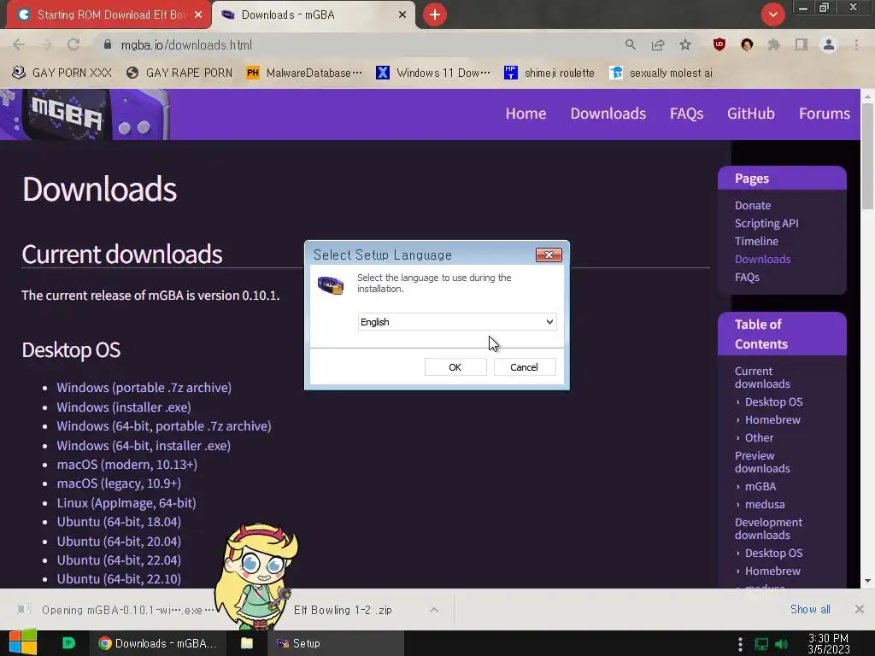Share this page using the share icon
The width and height of the screenshot is (875, 656).
[x=658, y=44]
